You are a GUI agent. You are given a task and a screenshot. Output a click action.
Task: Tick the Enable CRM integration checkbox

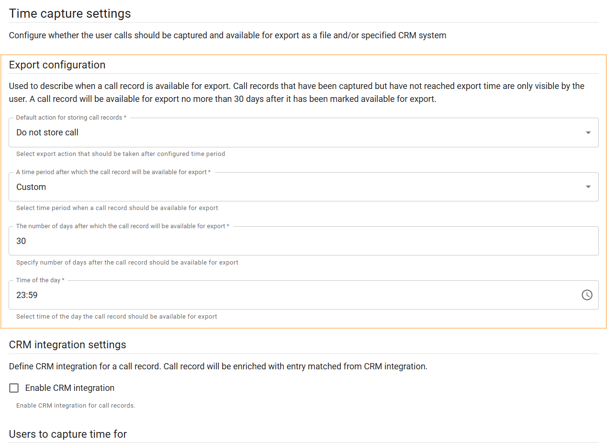14,388
